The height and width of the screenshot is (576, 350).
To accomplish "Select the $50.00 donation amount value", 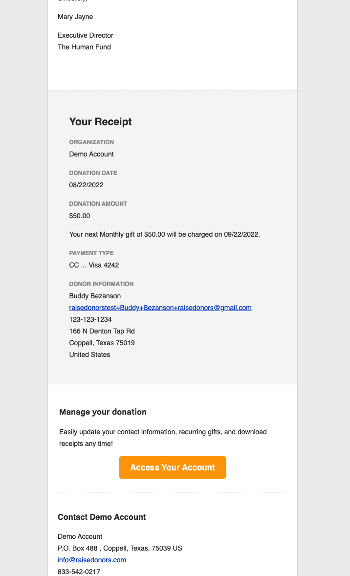I will pos(80,216).
